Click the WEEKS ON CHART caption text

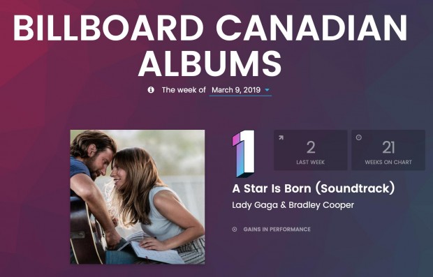(x=388, y=163)
